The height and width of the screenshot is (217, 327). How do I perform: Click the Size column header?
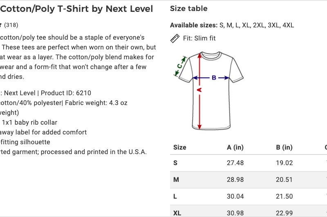click(x=180, y=148)
